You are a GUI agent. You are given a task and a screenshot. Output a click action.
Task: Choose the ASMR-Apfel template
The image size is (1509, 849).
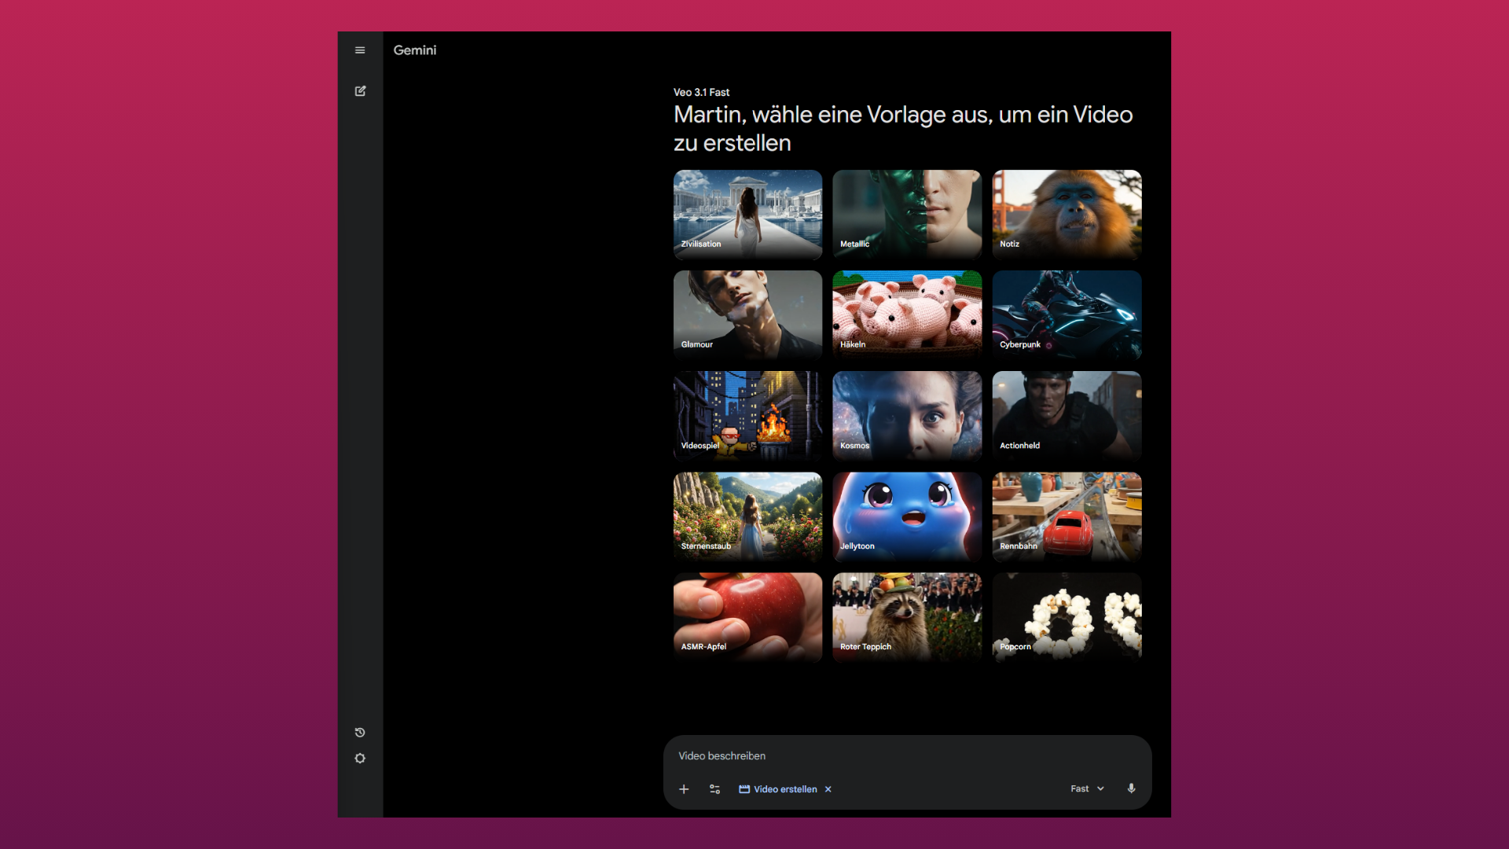(747, 617)
